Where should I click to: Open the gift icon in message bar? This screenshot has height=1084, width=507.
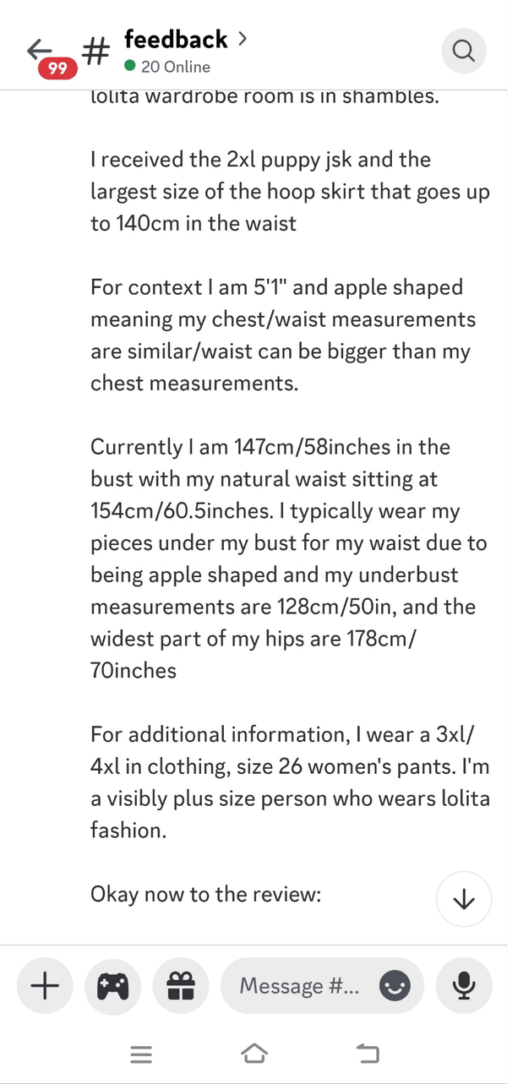pos(181,985)
